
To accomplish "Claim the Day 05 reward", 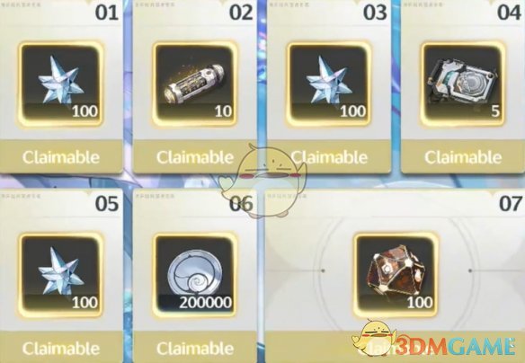I will point(61,348).
